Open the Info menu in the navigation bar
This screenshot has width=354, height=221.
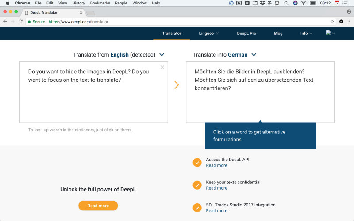tap(306, 34)
